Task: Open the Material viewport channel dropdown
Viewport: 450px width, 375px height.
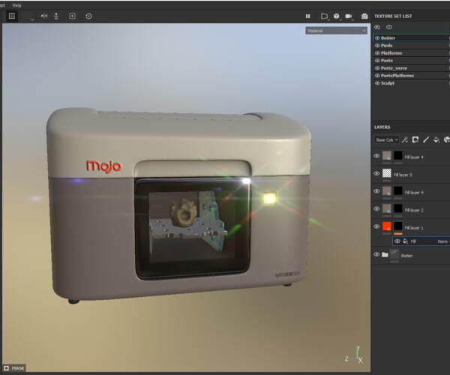Action: click(336, 31)
